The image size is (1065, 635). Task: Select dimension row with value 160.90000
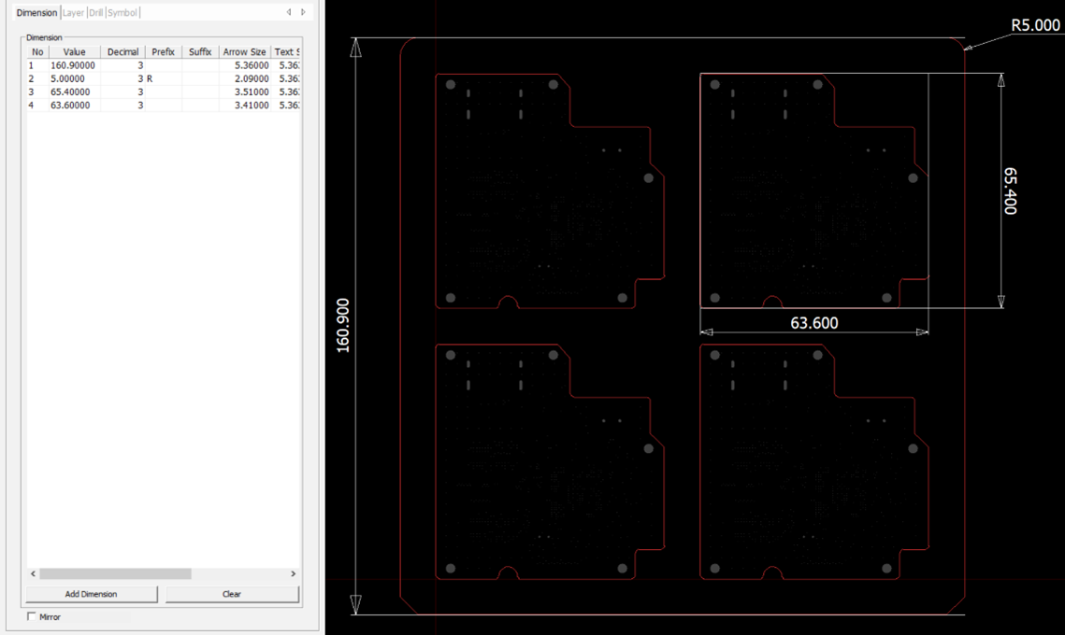tap(73, 65)
